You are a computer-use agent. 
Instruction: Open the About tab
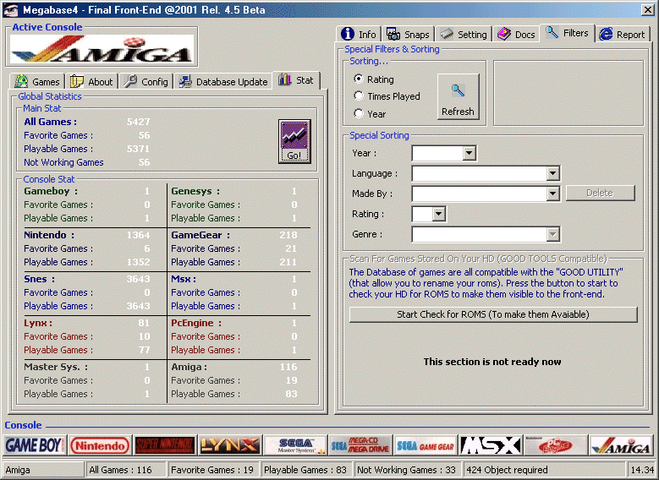[91, 81]
